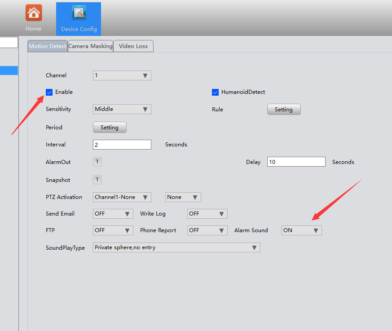Switch to the Motion Detect tab

[48, 46]
